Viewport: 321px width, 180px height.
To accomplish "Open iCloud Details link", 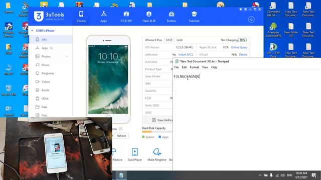I will tap(243, 54).
